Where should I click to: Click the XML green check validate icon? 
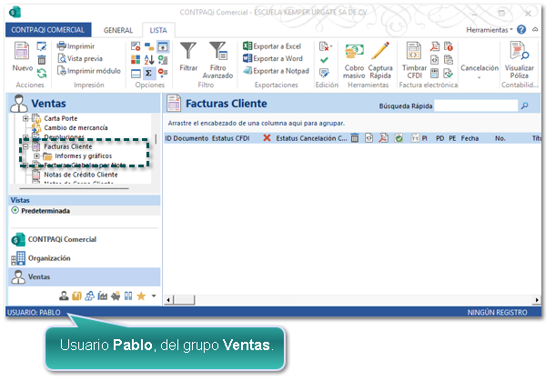tap(449, 74)
